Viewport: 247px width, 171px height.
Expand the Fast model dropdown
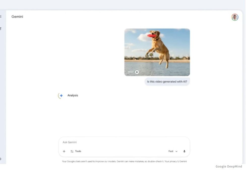tap(173, 151)
